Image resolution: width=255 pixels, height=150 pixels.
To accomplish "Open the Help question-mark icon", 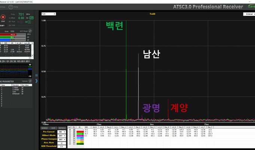I will coord(11,7).
